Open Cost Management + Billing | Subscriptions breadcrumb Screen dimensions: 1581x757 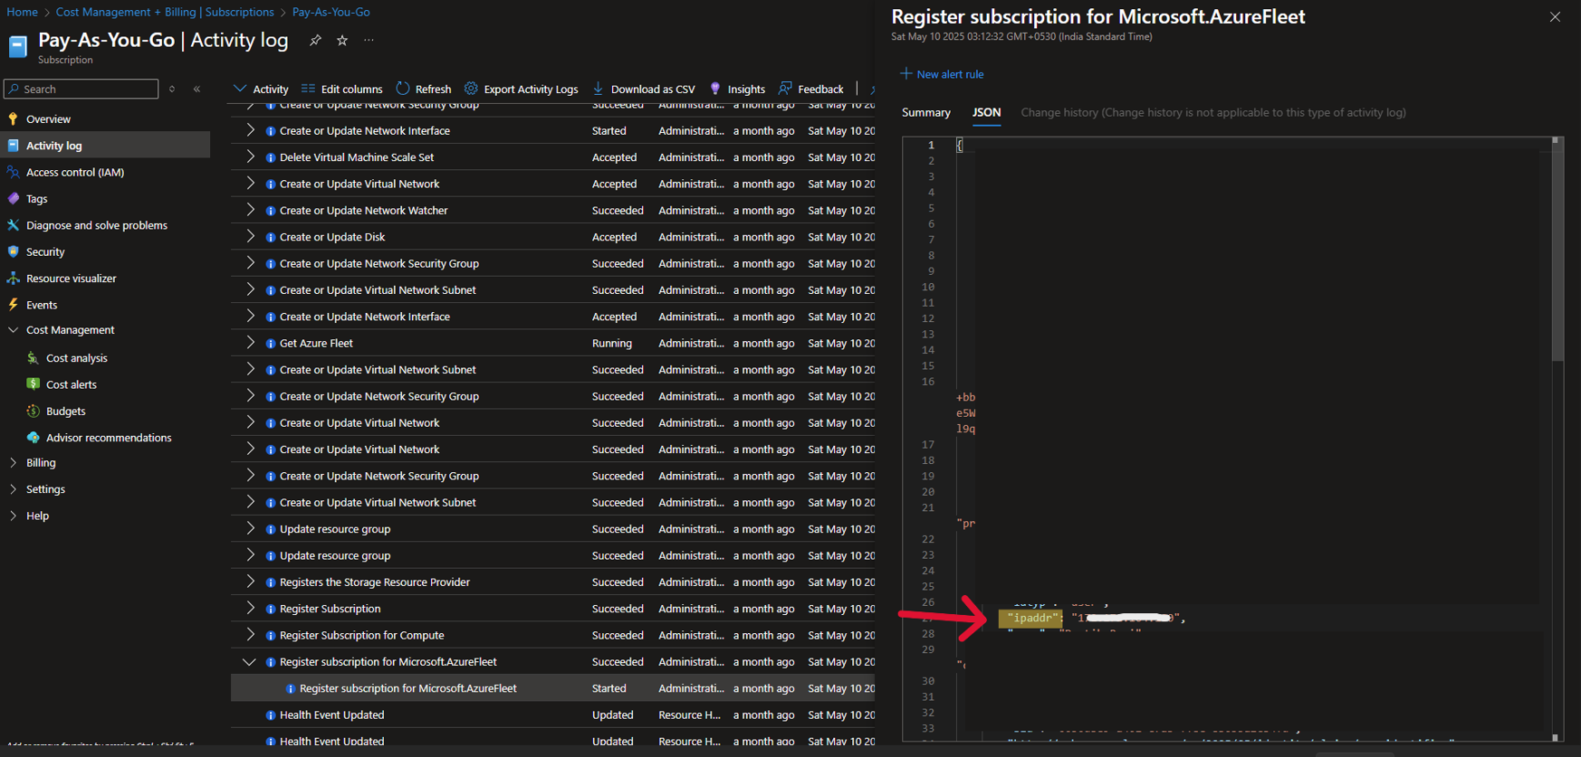(x=165, y=12)
